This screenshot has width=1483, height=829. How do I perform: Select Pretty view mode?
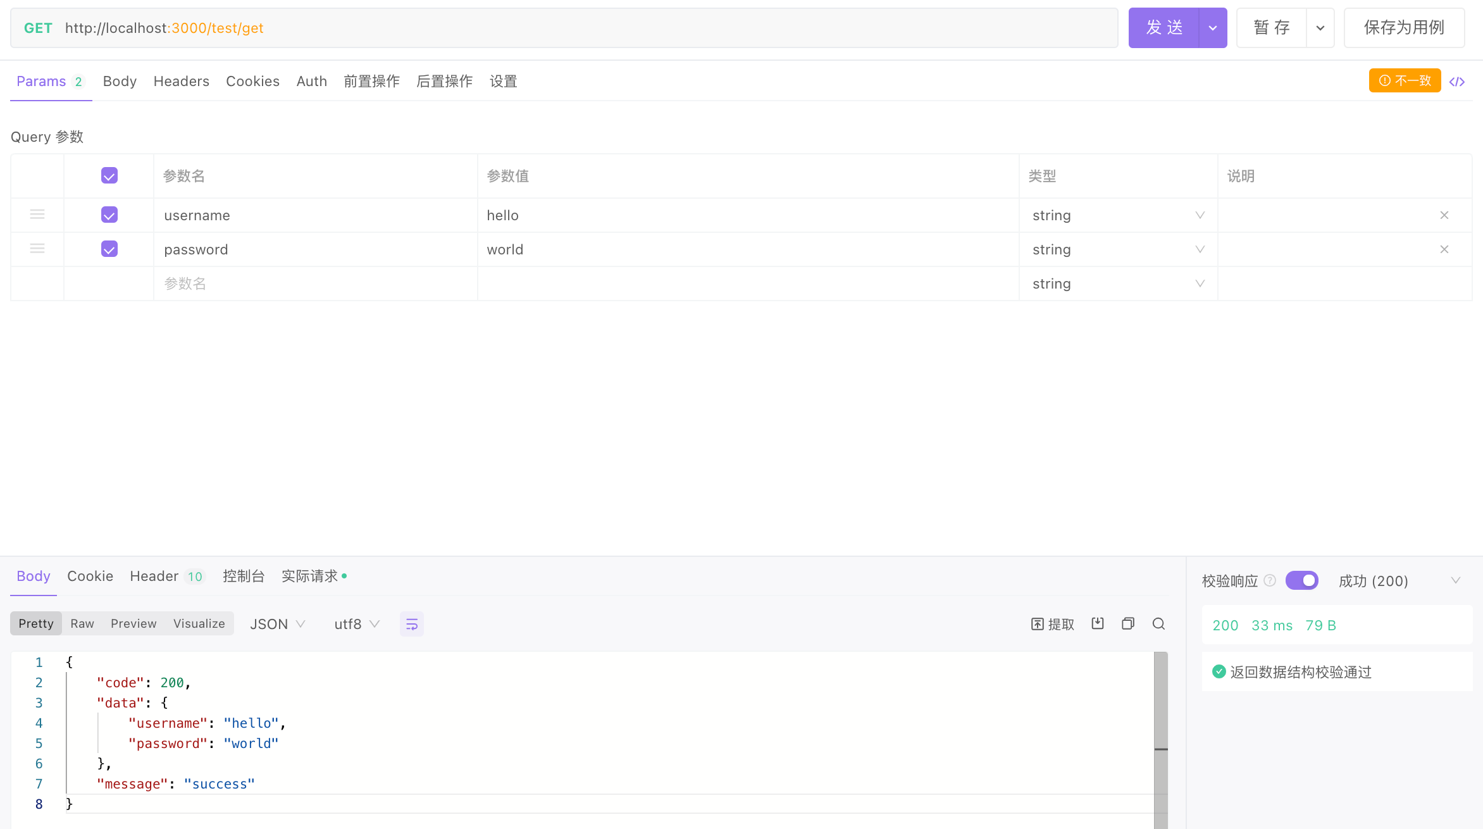(36, 623)
